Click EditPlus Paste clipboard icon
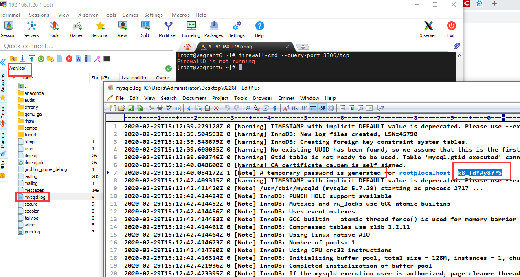This screenshot has width=520, height=277. 207,108
